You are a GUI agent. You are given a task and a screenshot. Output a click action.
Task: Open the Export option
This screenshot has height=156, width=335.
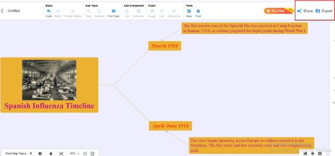[324, 11]
